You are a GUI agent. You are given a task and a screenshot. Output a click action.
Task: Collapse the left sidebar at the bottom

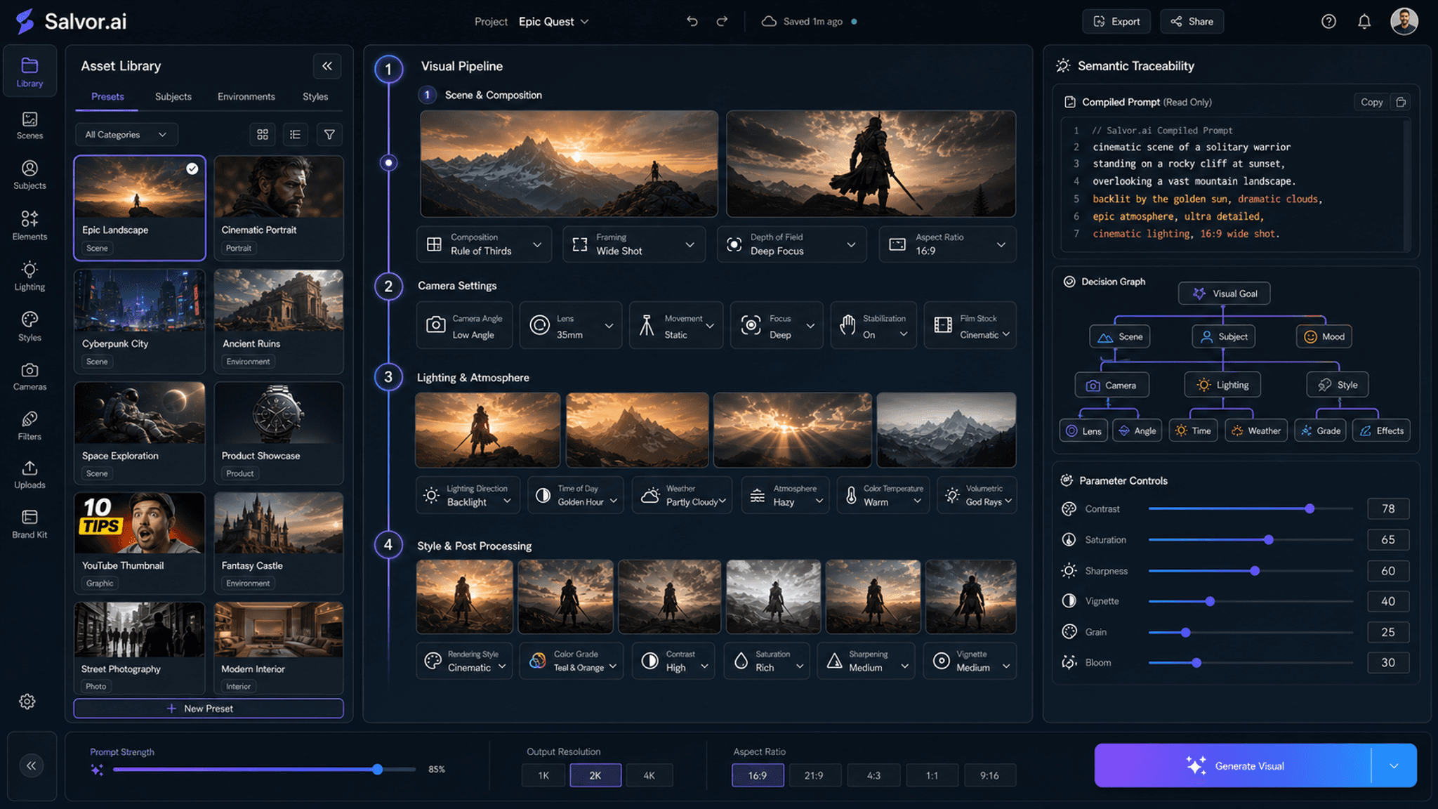(x=32, y=765)
